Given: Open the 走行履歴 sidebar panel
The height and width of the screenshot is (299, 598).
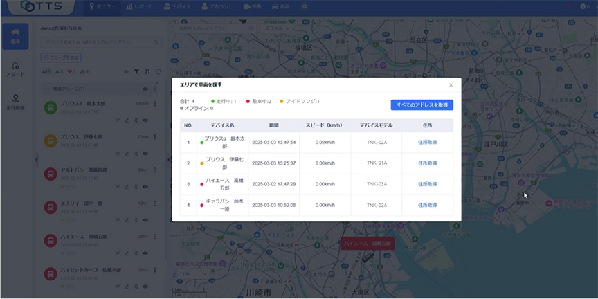Looking at the screenshot, I should (15, 102).
